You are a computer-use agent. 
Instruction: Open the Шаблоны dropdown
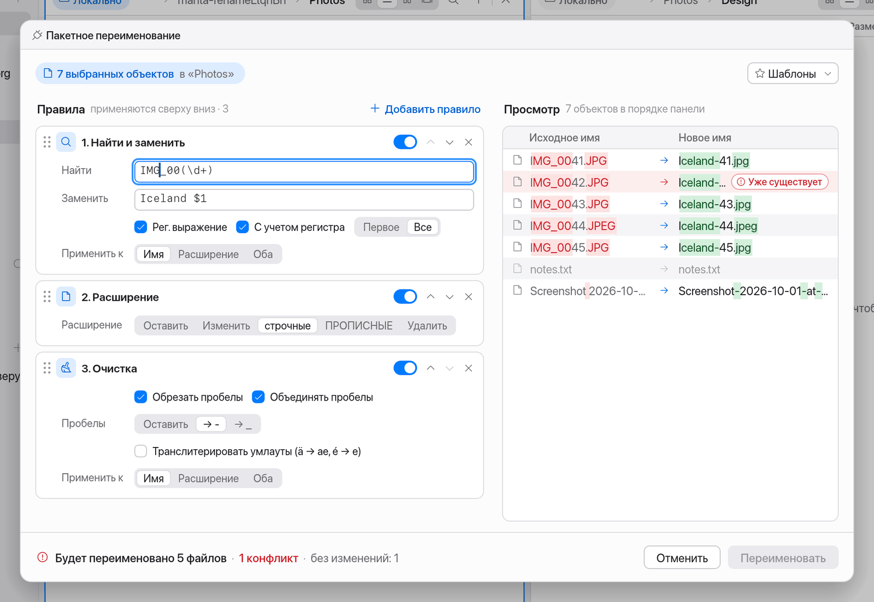coord(793,74)
